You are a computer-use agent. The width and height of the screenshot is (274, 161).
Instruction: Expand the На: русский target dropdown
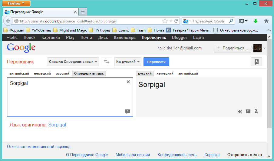(128, 62)
